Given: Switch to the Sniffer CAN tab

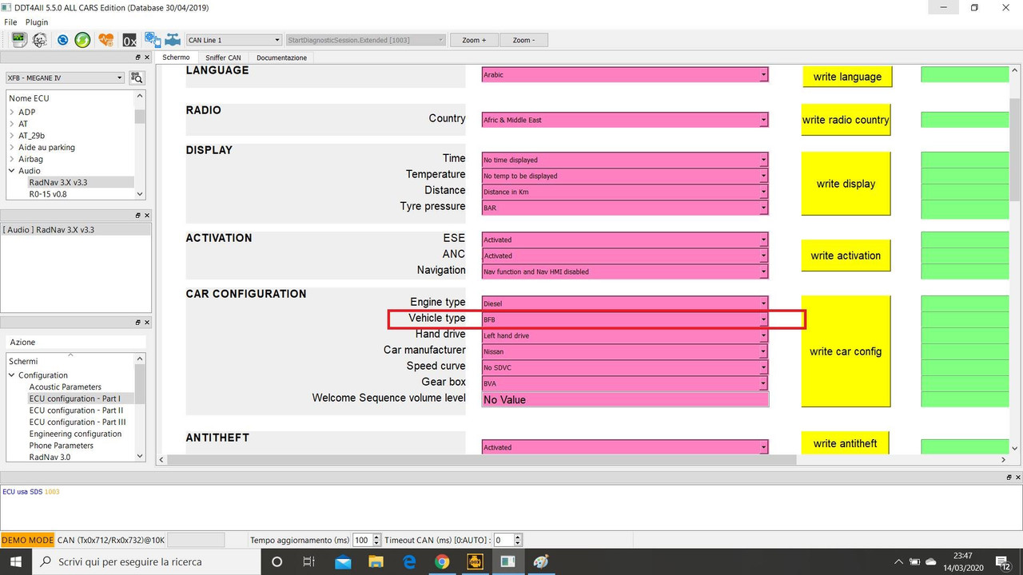Looking at the screenshot, I should tap(223, 57).
